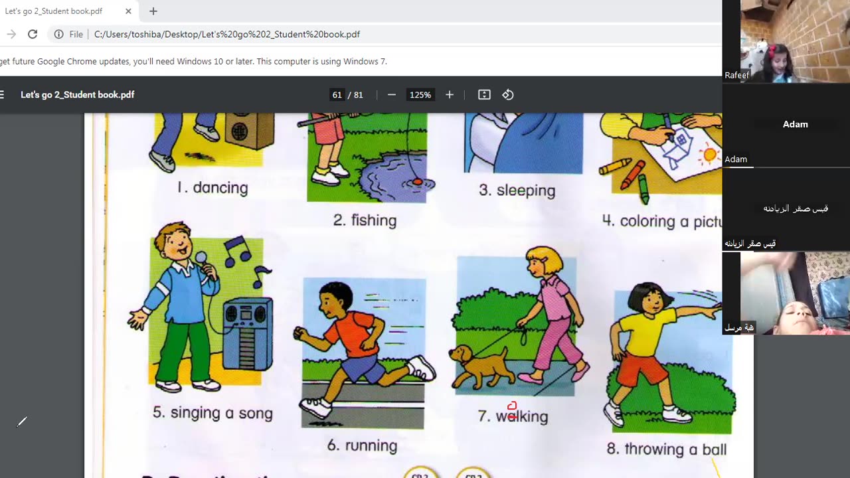Click the هبة مرسل video thumbnail
Viewport: 850px width, 478px height.
[786, 293]
